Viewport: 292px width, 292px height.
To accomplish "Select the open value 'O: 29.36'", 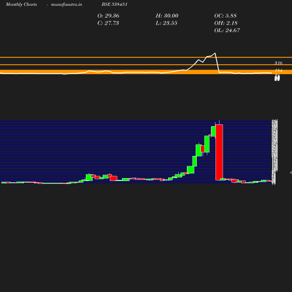I will tap(108, 16).
